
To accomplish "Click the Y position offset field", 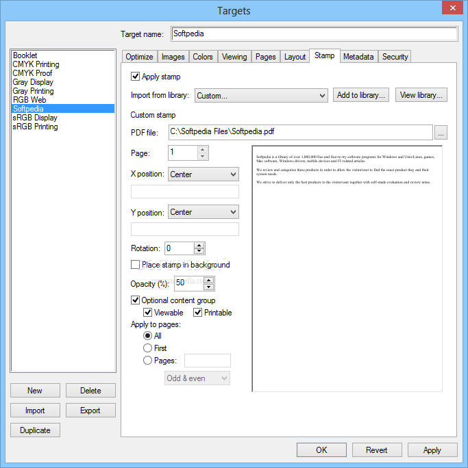I will [185, 229].
